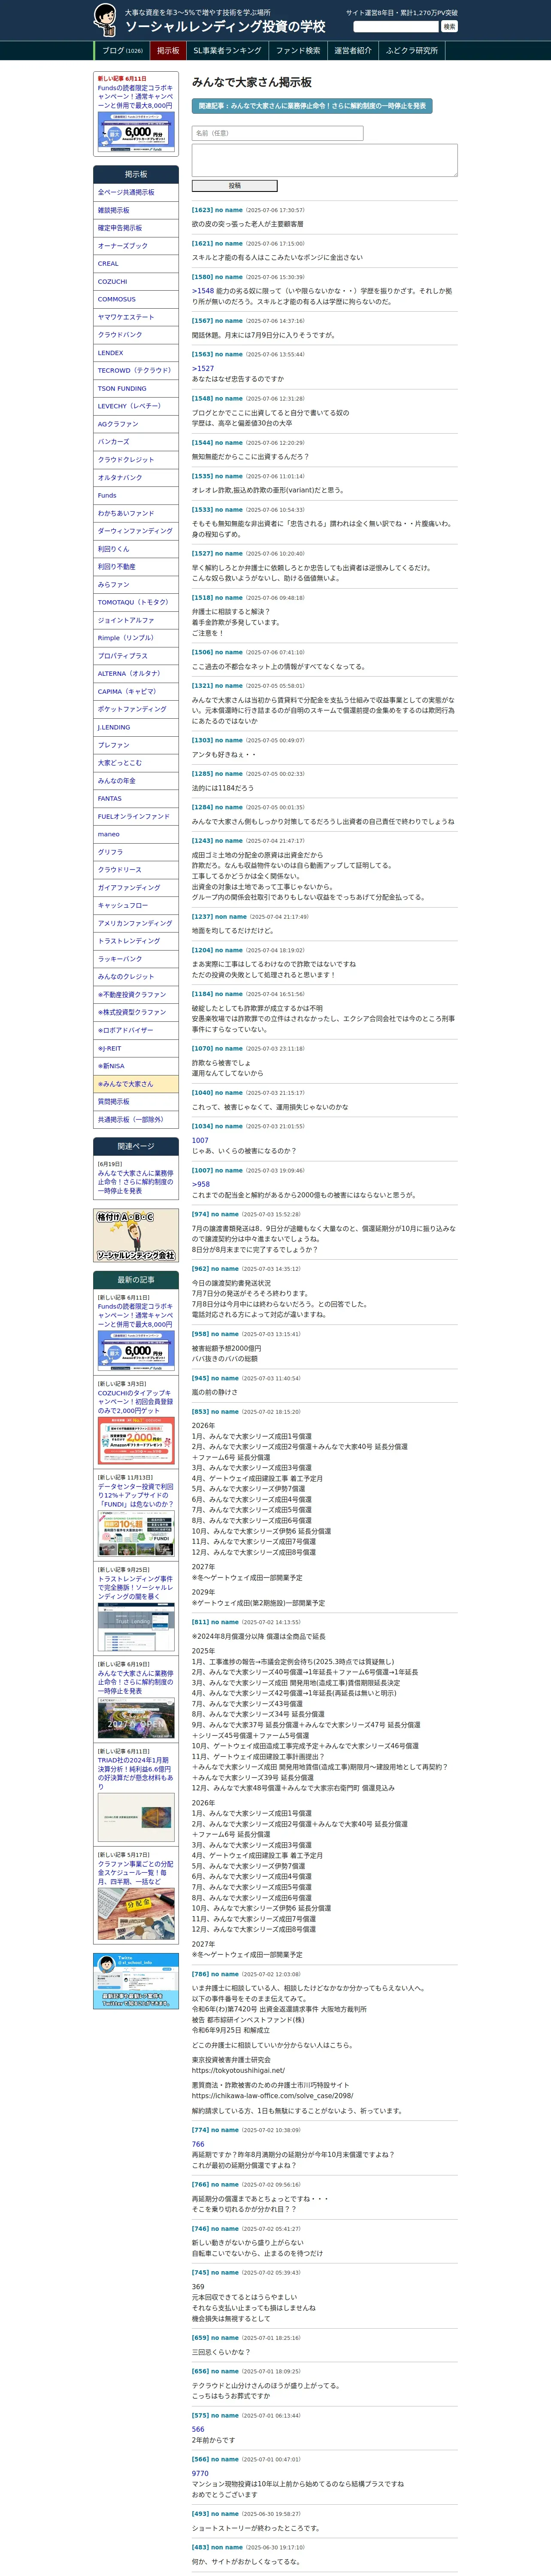Open ※新NISA board link

tap(136, 1066)
